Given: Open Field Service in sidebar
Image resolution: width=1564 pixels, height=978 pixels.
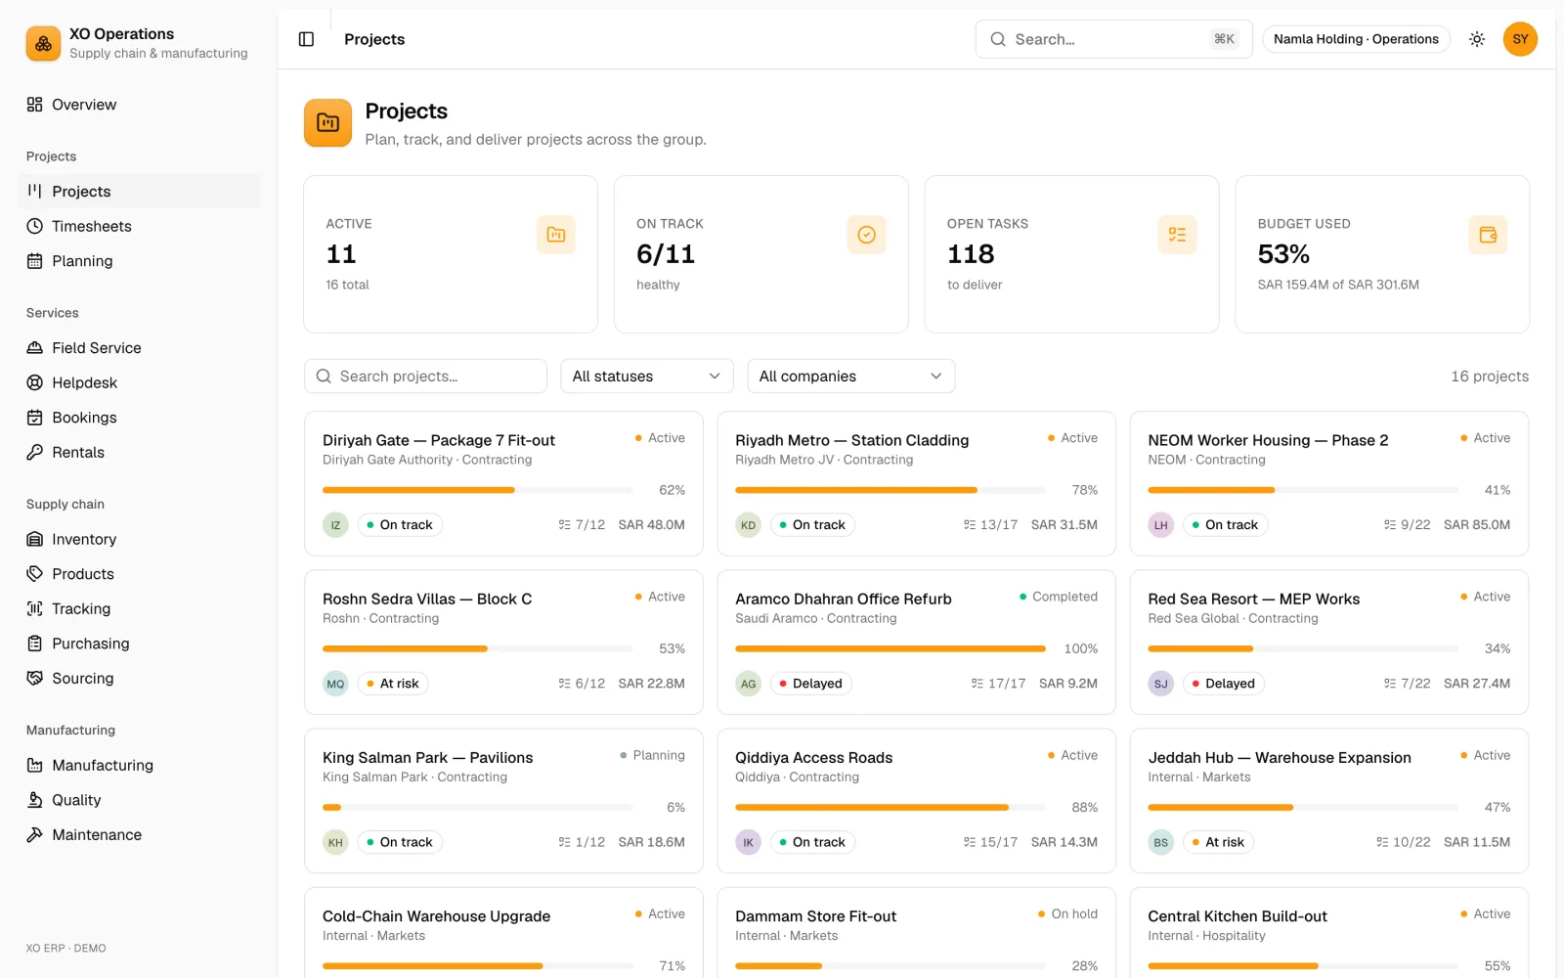Looking at the screenshot, I should pos(140,348).
